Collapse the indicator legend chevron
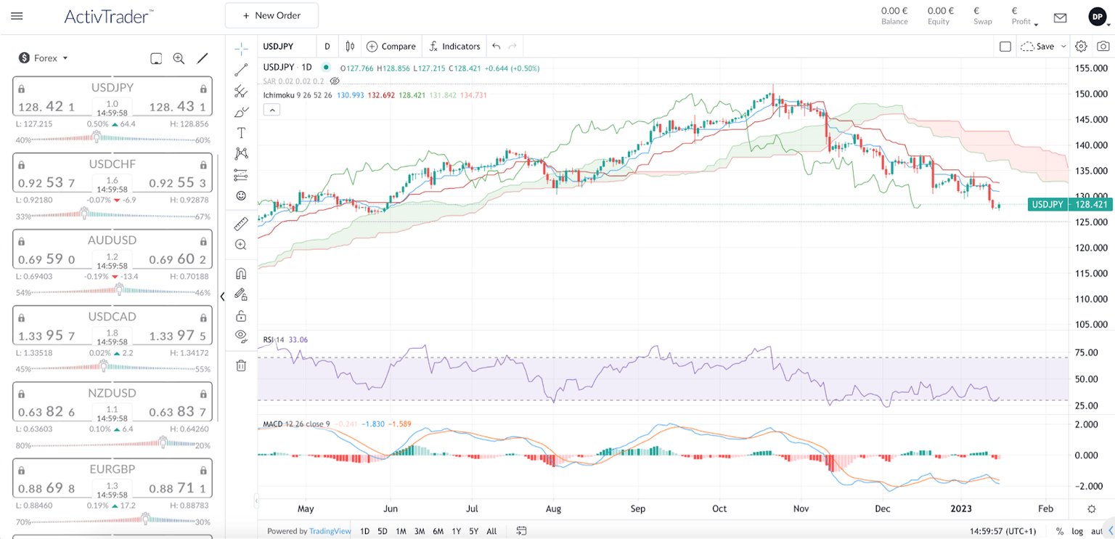 [x=272, y=110]
